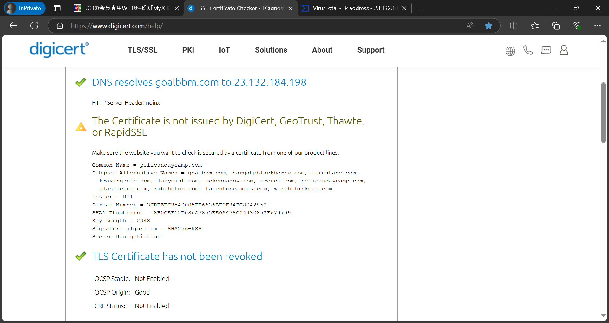Toggle the favorites star for this page
609x323 pixels.
coord(488,26)
